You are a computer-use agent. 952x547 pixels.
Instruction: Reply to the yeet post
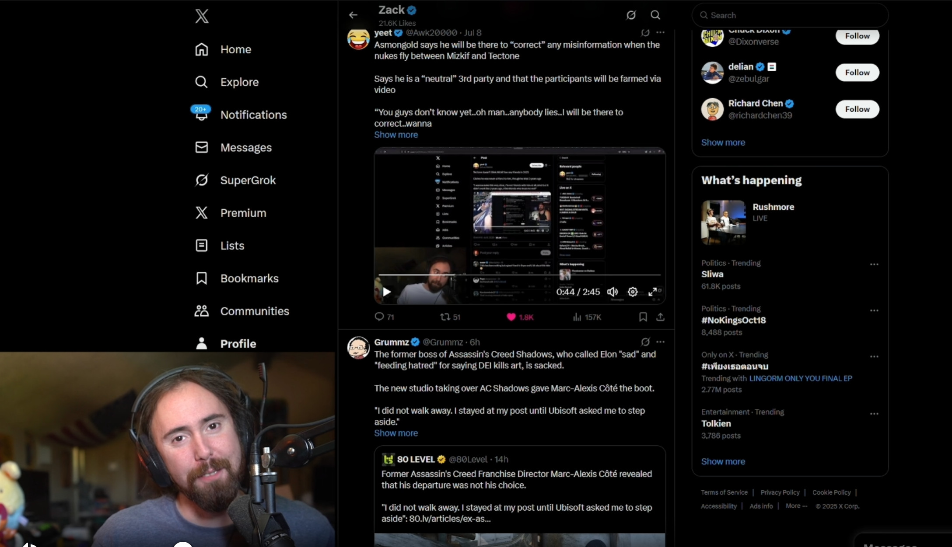(x=379, y=317)
